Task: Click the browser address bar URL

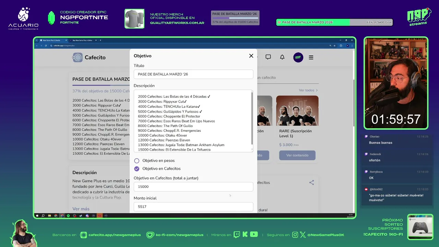Action: click(x=64, y=46)
